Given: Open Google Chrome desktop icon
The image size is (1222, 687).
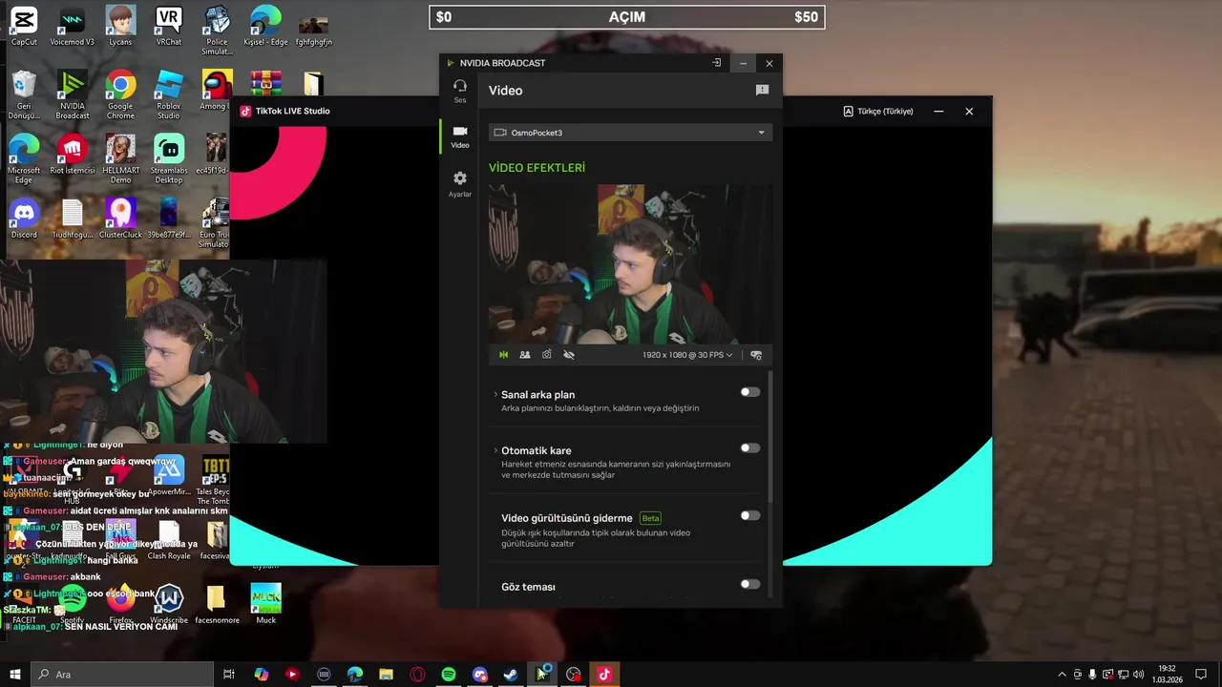Looking at the screenshot, I should click(120, 94).
